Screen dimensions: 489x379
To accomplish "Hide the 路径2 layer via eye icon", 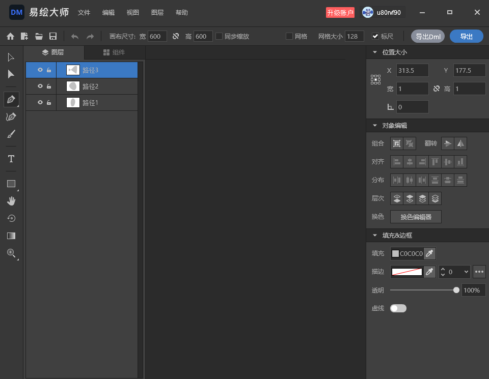I will (x=40, y=86).
